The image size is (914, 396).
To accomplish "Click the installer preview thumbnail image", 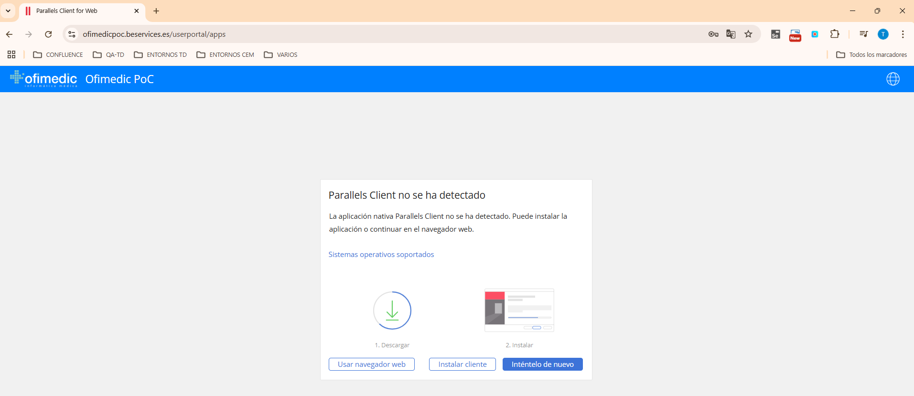I will click(x=519, y=310).
